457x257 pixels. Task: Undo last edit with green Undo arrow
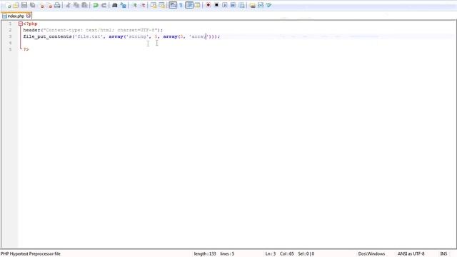tap(96, 5)
